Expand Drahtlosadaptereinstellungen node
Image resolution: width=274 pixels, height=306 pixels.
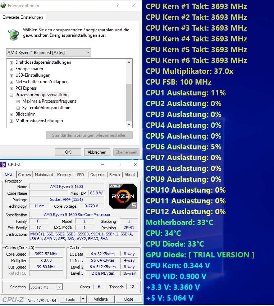[x=11, y=63]
